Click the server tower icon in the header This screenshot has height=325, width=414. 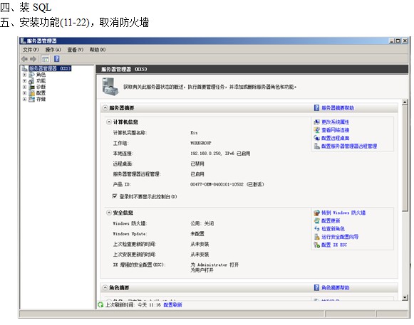click(x=110, y=87)
